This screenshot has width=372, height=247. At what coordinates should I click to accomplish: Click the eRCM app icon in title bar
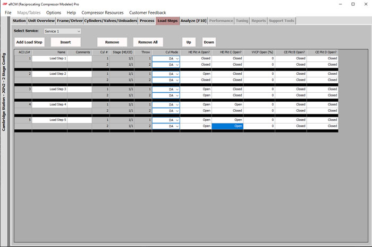click(x=4, y=4)
